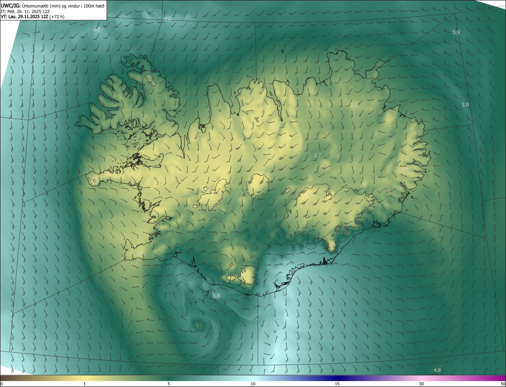Click the '4.8' value on the map
This screenshot has width=506, height=387.
[437, 370]
